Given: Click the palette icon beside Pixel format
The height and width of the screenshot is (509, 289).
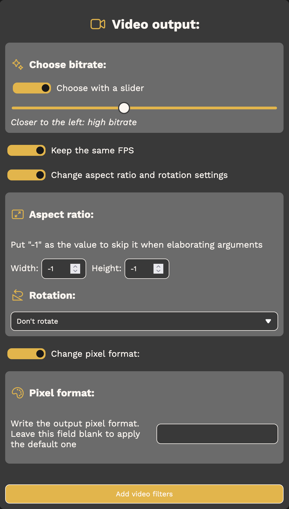Looking at the screenshot, I should click(18, 393).
